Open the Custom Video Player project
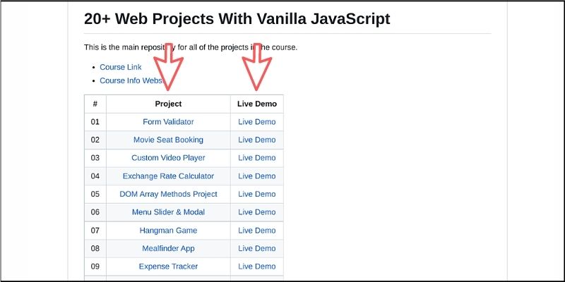565x282 pixels. click(168, 158)
